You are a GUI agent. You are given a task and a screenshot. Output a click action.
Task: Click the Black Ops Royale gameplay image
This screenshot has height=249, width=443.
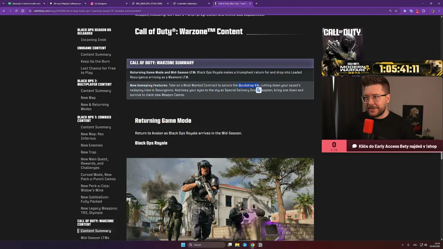[x=220, y=200]
